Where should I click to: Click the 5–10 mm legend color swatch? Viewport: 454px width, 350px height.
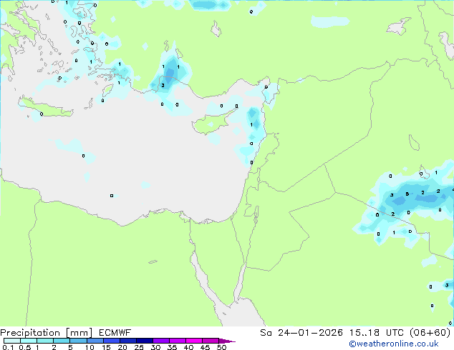[x=78, y=341]
